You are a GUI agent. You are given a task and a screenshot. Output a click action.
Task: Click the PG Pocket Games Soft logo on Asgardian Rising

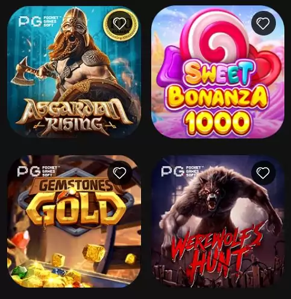39,22
